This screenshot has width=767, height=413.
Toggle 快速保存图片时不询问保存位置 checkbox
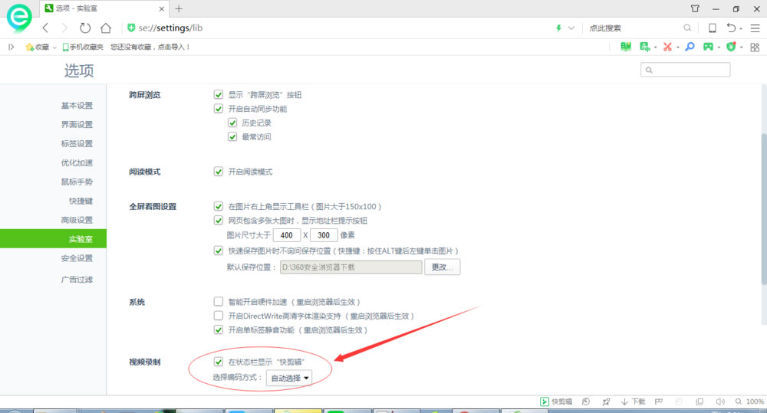click(x=219, y=251)
